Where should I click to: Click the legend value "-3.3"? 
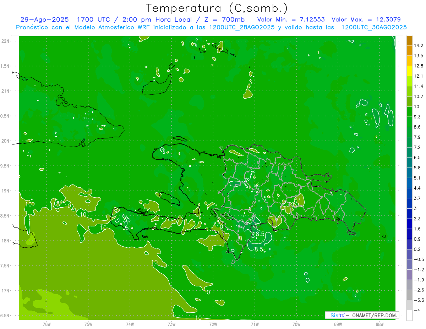(x=419, y=300)
